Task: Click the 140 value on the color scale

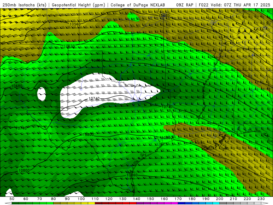Action: tap(137, 199)
